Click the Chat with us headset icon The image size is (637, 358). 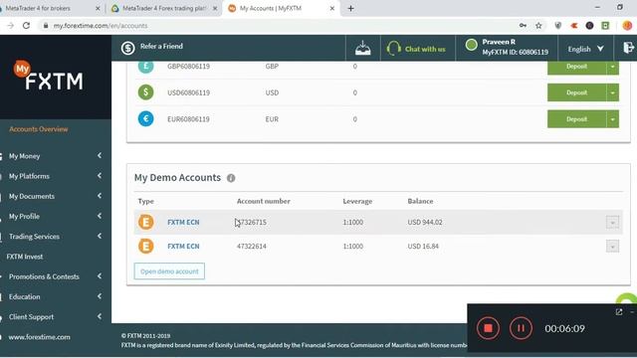(393, 49)
